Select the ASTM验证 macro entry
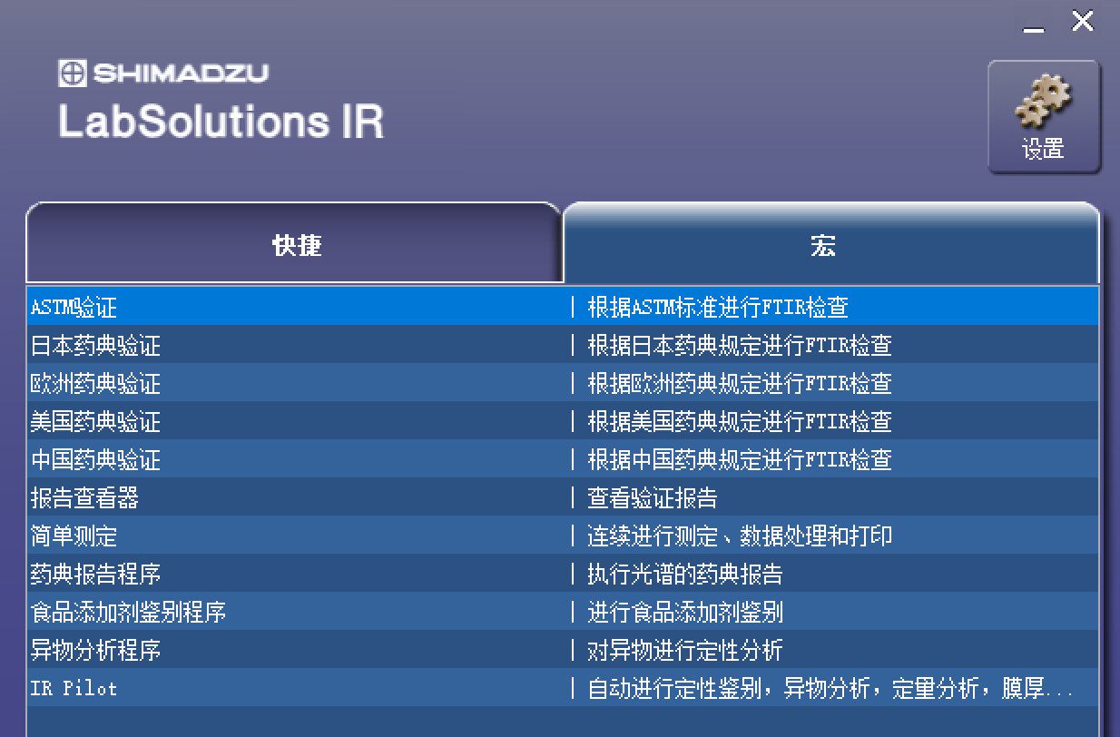The height and width of the screenshot is (737, 1120). pyautogui.click(x=563, y=307)
